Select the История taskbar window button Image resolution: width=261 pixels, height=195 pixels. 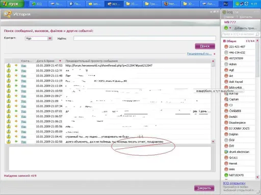click(x=114, y=4)
